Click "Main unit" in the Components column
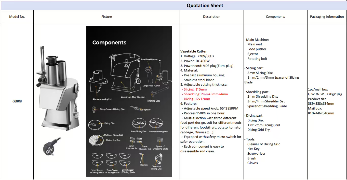This screenshot has height=180, width=347. click(255, 44)
